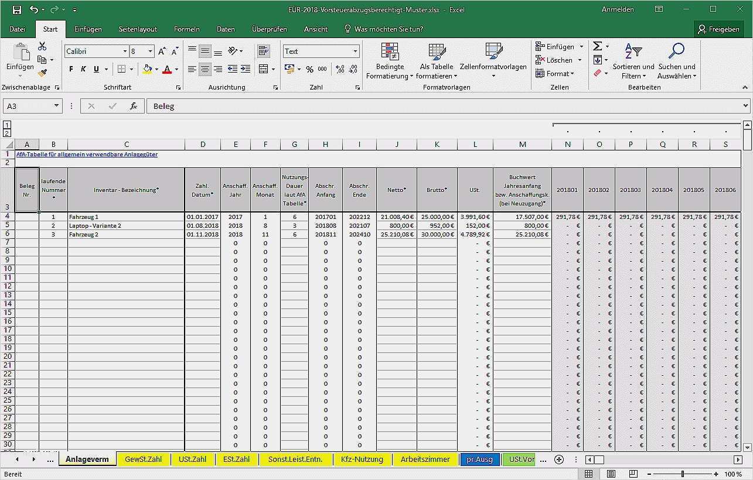Click the Format Painter brush icon
Image resolution: width=753 pixels, height=480 pixels.
coord(42,73)
